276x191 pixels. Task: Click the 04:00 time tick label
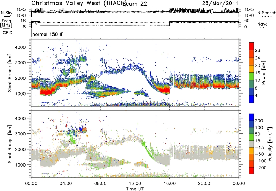coord(66,184)
